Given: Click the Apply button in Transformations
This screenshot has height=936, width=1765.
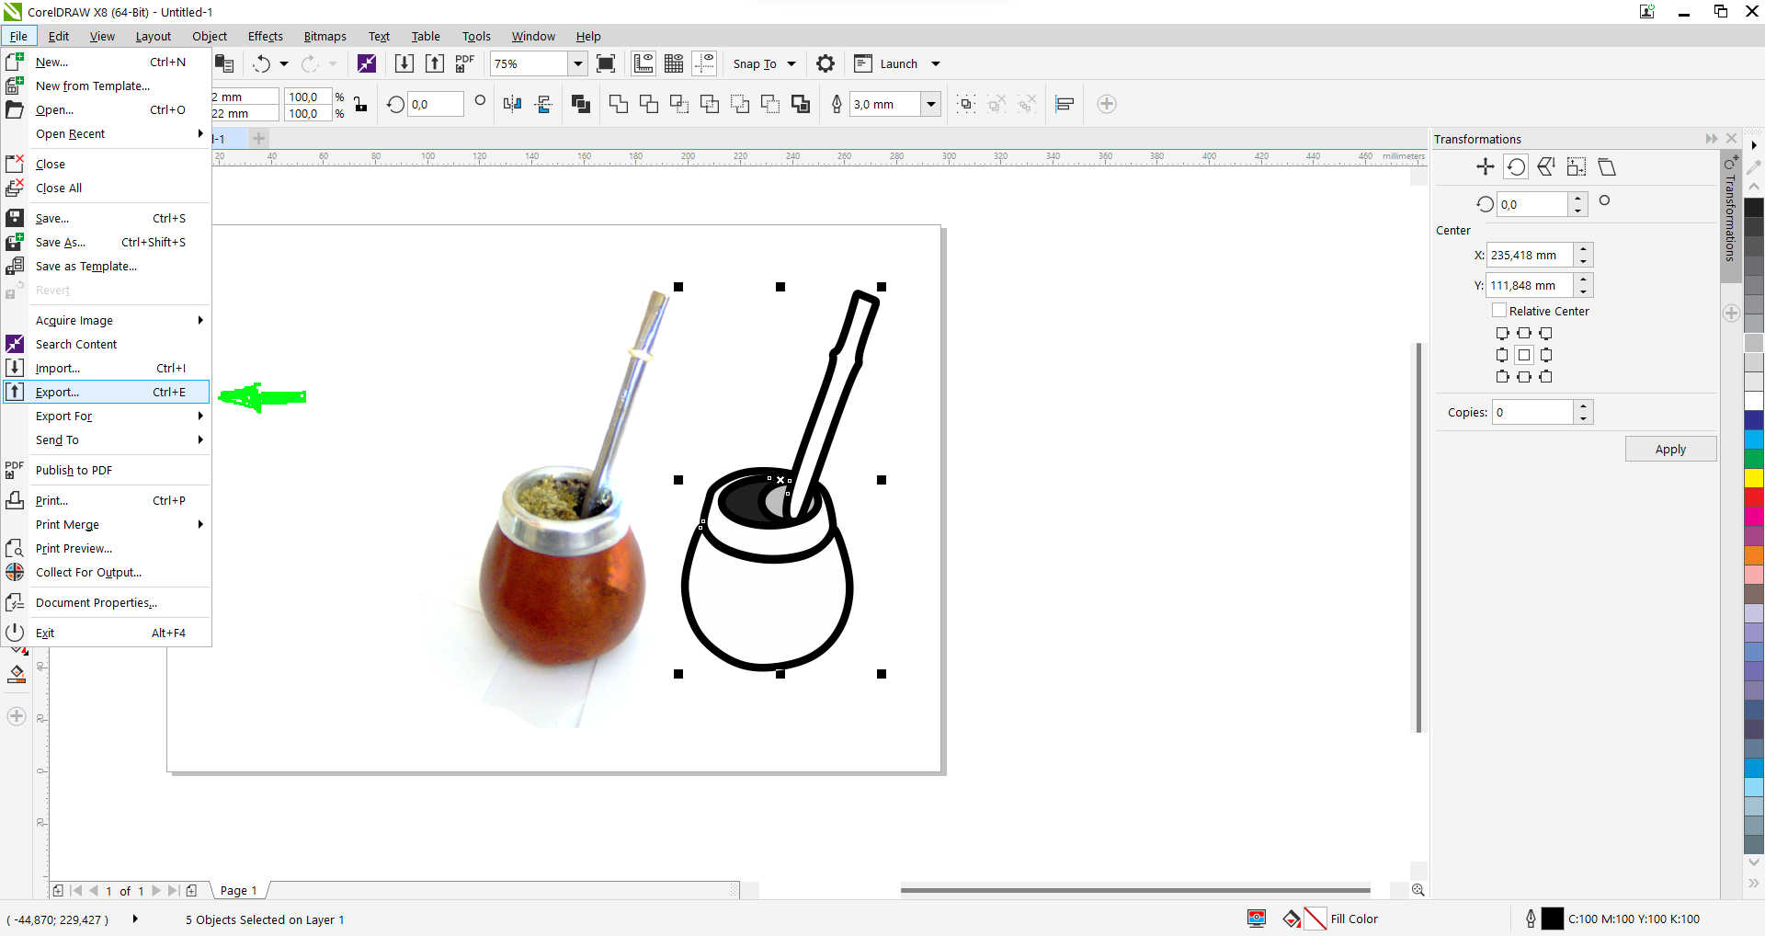Looking at the screenshot, I should point(1670,449).
